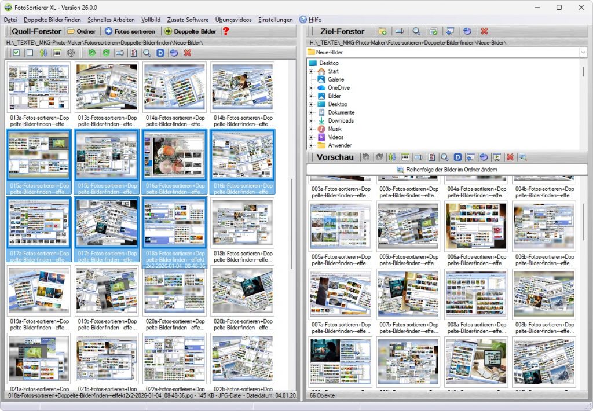The image size is (593, 411).
Task: Rotate source images left with green arrow
Action: [92, 53]
